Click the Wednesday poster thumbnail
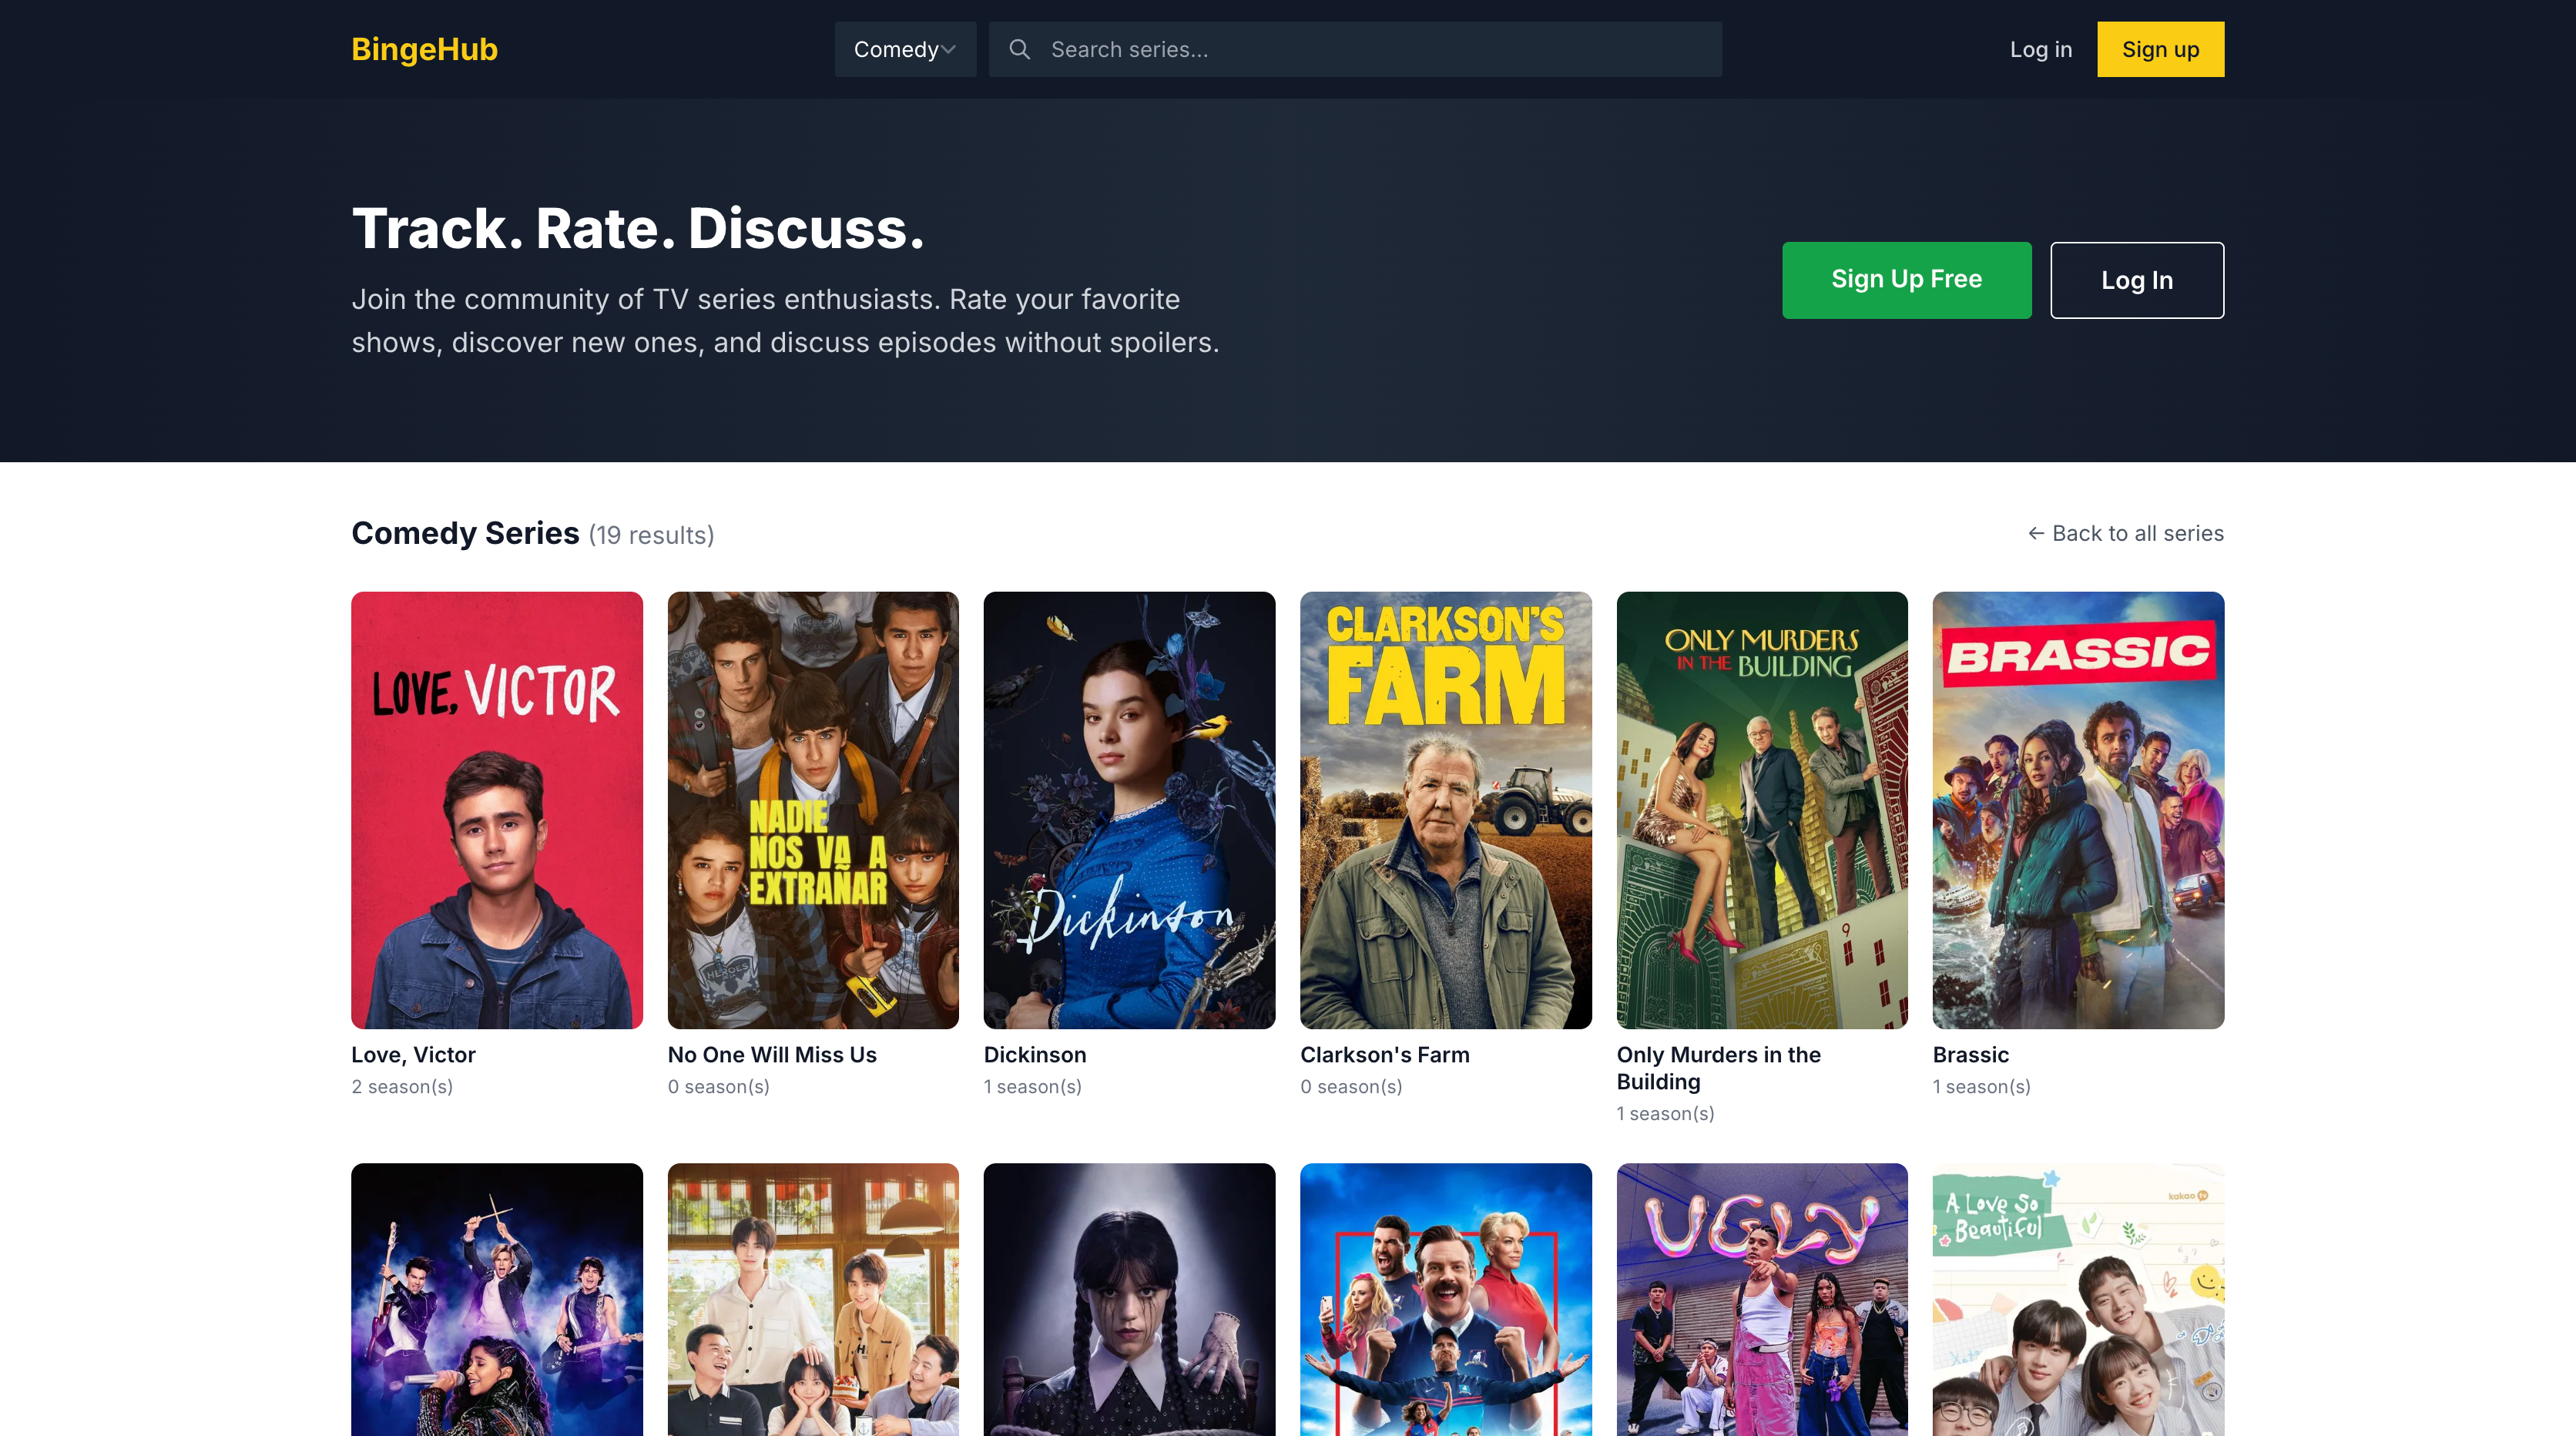 click(x=1129, y=1300)
